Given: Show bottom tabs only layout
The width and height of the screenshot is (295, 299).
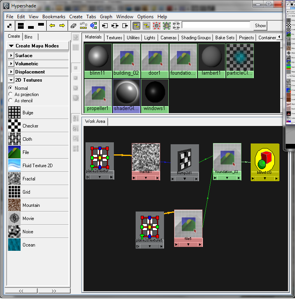Looking at the screenshot, I should 31,26.
